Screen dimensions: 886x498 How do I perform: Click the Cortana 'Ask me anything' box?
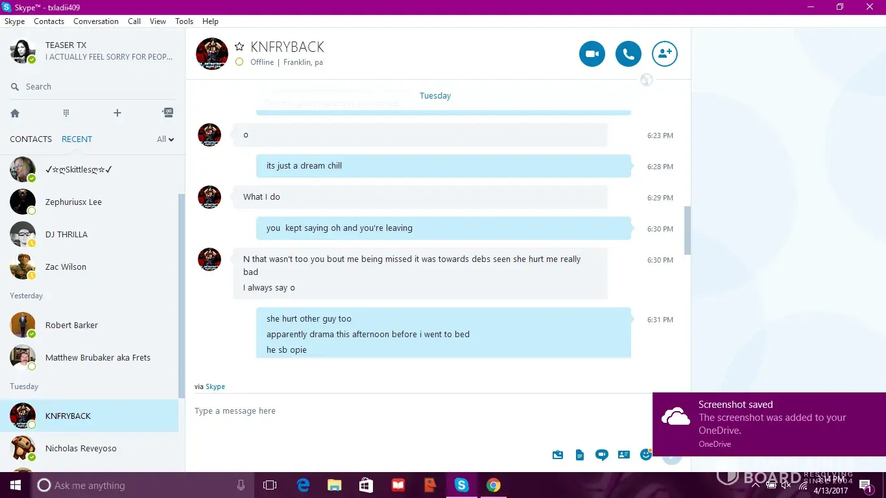(141, 485)
